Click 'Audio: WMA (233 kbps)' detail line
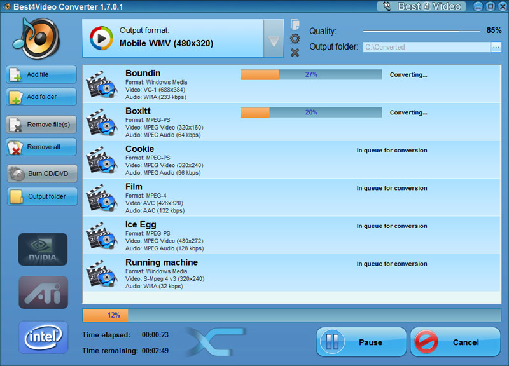The image size is (509, 366). [156, 97]
